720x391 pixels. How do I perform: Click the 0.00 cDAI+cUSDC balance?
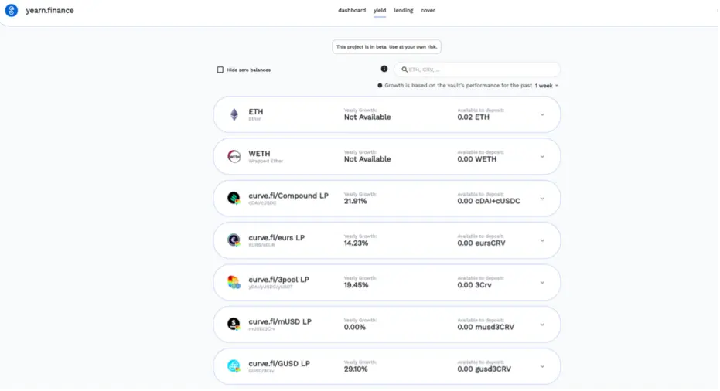(489, 201)
